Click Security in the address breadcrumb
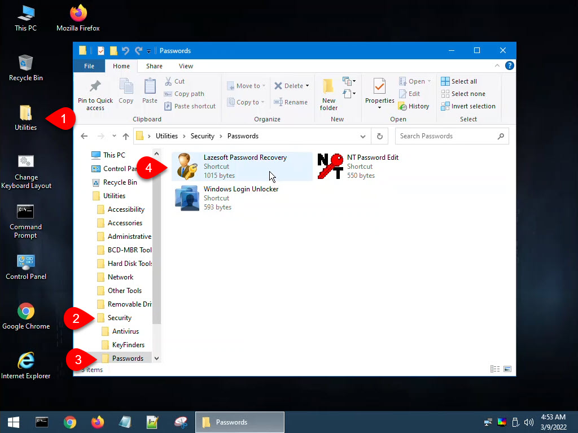 pos(203,136)
